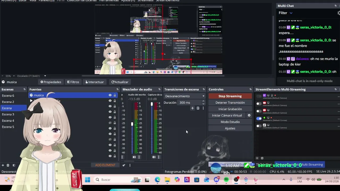Enable Modo Estudio
340x191 pixels.
pyautogui.click(x=230, y=122)
